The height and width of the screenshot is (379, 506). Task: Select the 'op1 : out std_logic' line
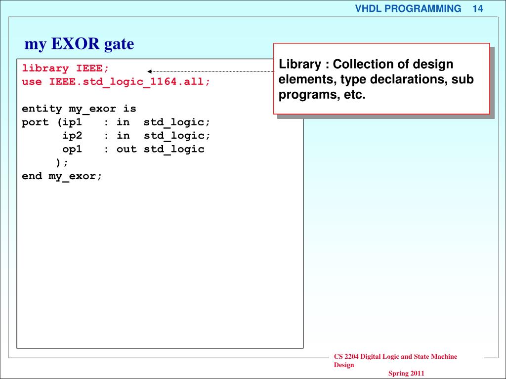(x=133, y=149)
